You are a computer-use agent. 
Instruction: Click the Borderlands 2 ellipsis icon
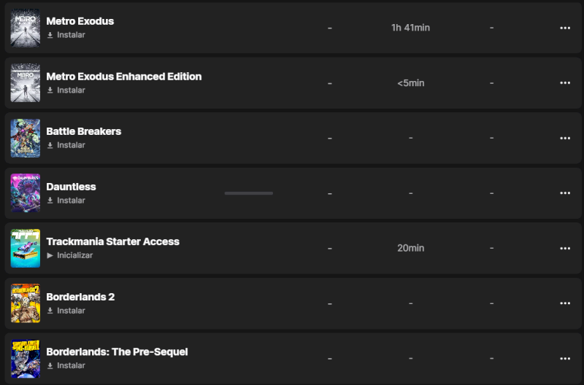pyautogui.click(x=564, y=303)
